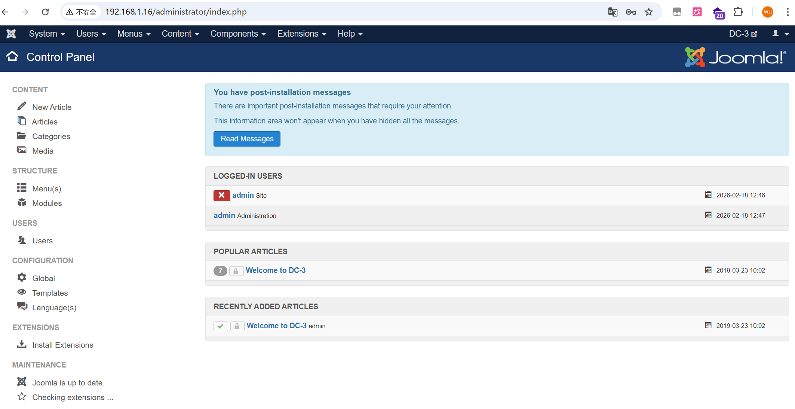795x409 pixels.
Task: Click the Language(s) speech bubble icon
Action: coord(22,307)
